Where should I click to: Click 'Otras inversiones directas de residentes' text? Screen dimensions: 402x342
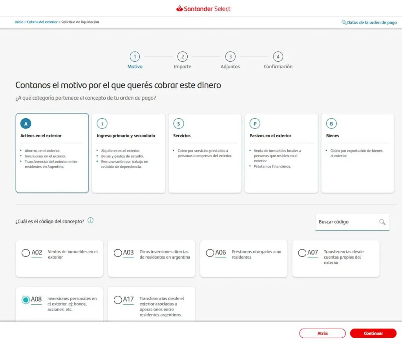coord(165,254)
